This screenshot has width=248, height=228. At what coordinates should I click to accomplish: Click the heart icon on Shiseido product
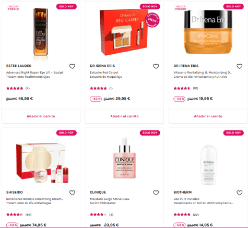72,193
